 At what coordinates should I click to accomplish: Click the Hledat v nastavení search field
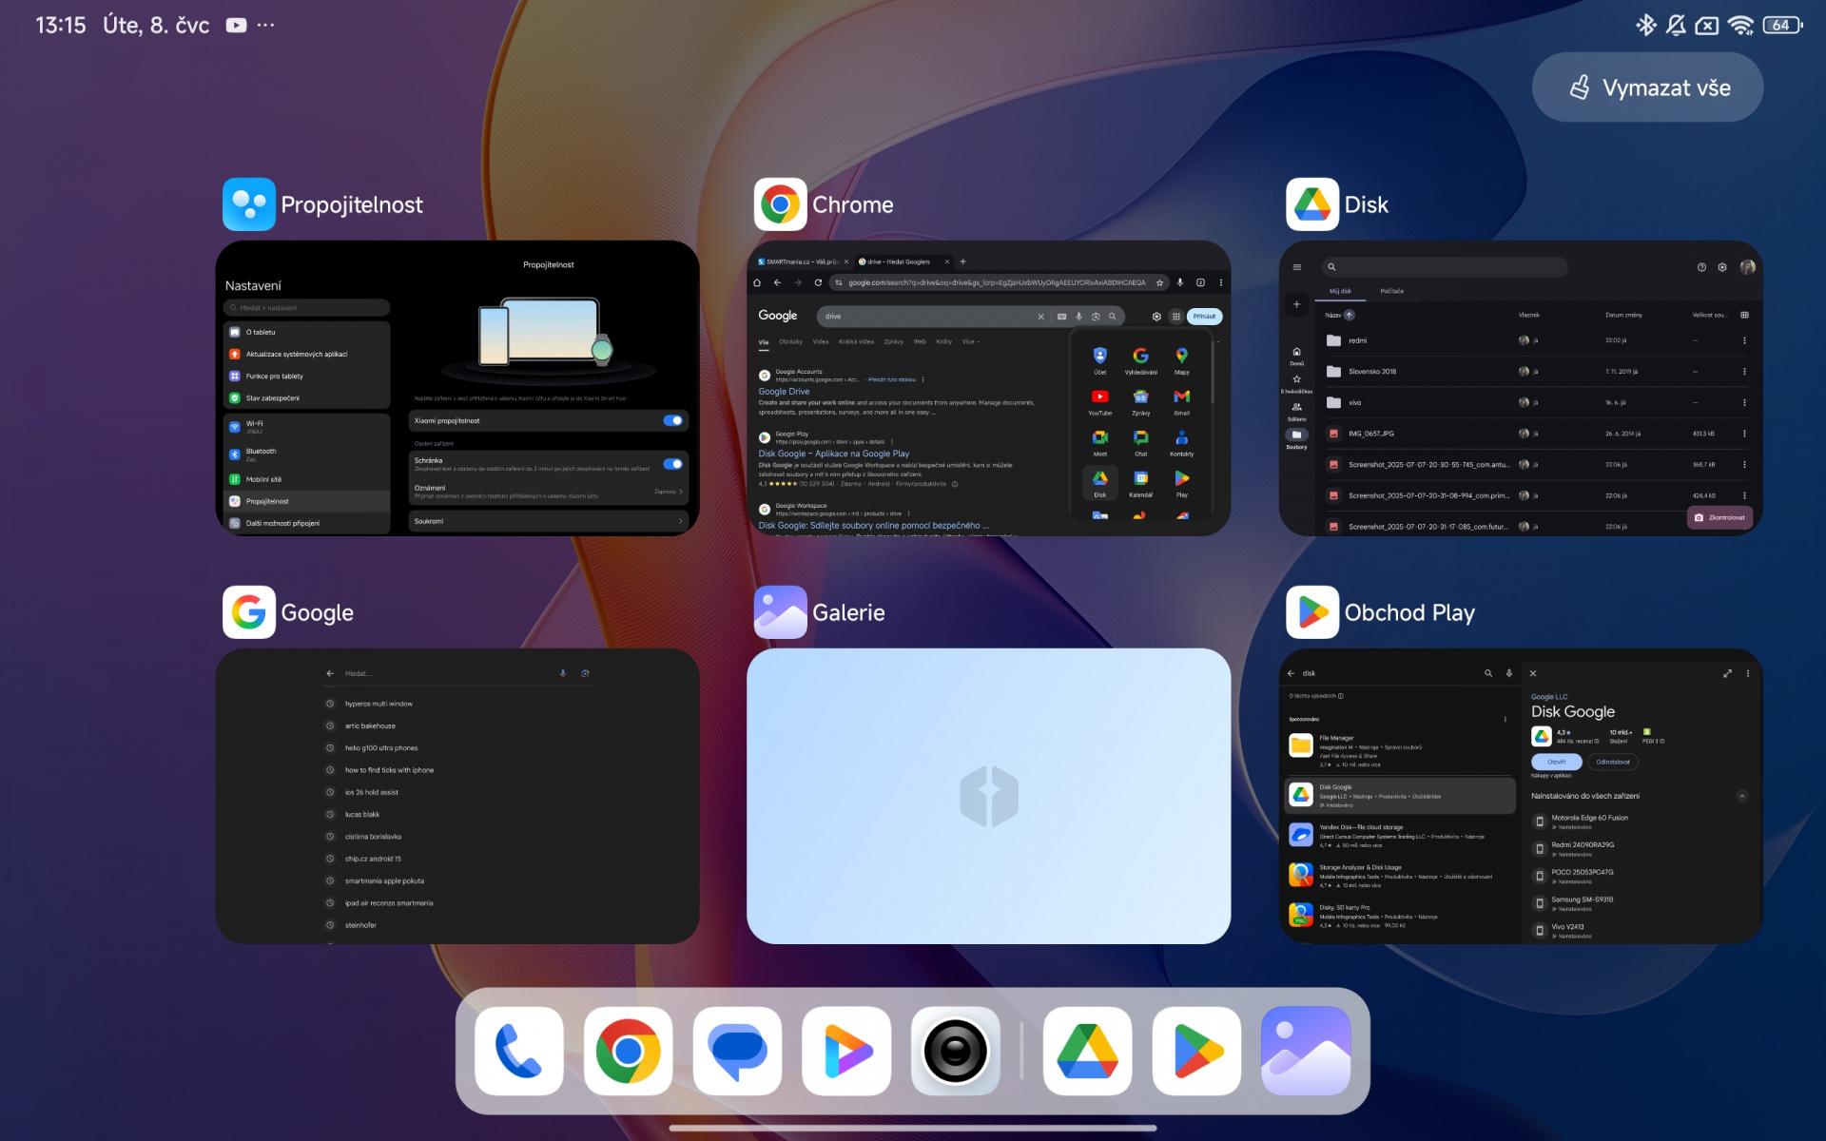click(306, 307)
